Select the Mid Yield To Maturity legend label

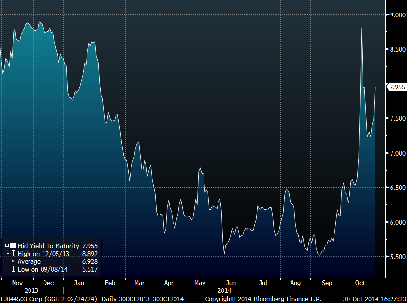tap(48, 246)
